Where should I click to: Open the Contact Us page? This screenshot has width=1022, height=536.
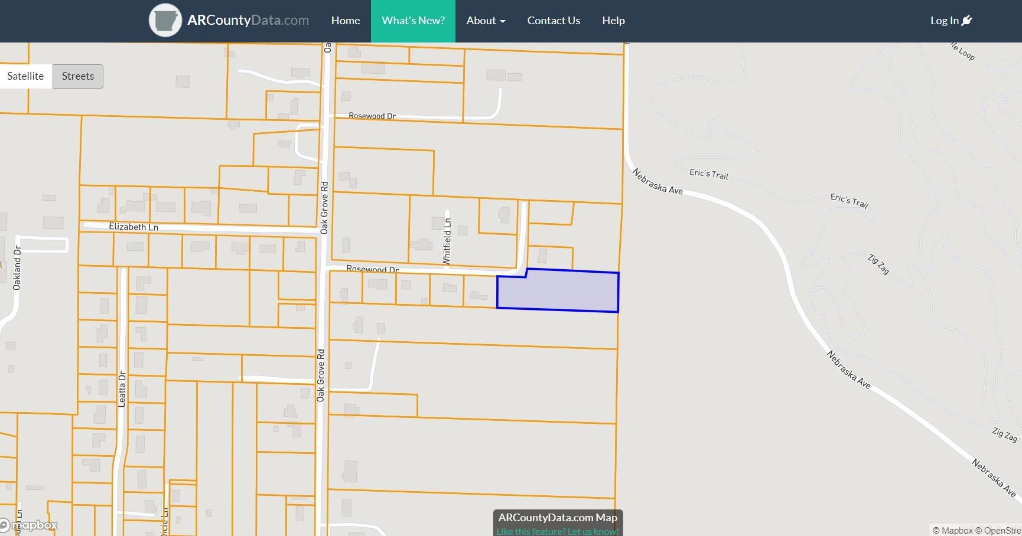(554, 20)
